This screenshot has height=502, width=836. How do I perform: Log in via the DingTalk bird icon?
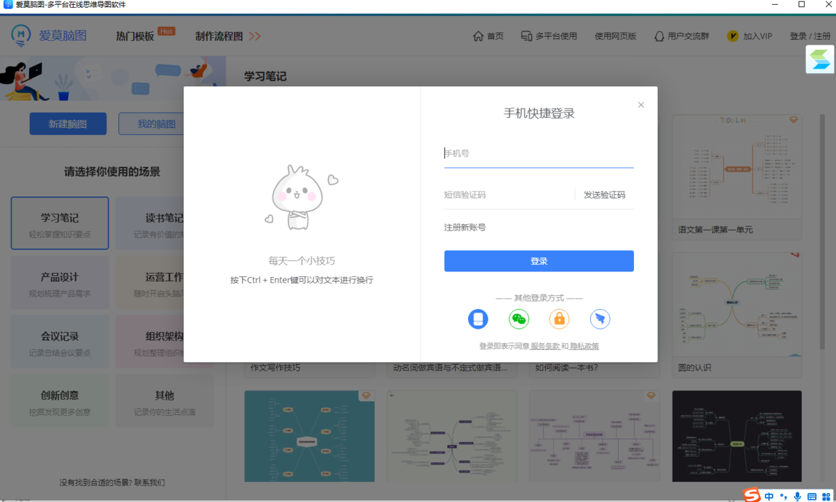click(600, 319)
